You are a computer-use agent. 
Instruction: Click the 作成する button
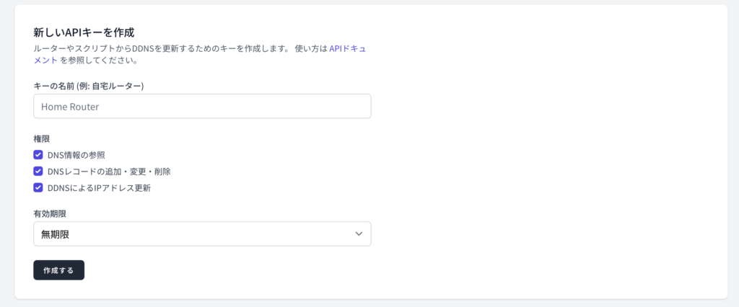pyautogui.click(x=59, y=270)
